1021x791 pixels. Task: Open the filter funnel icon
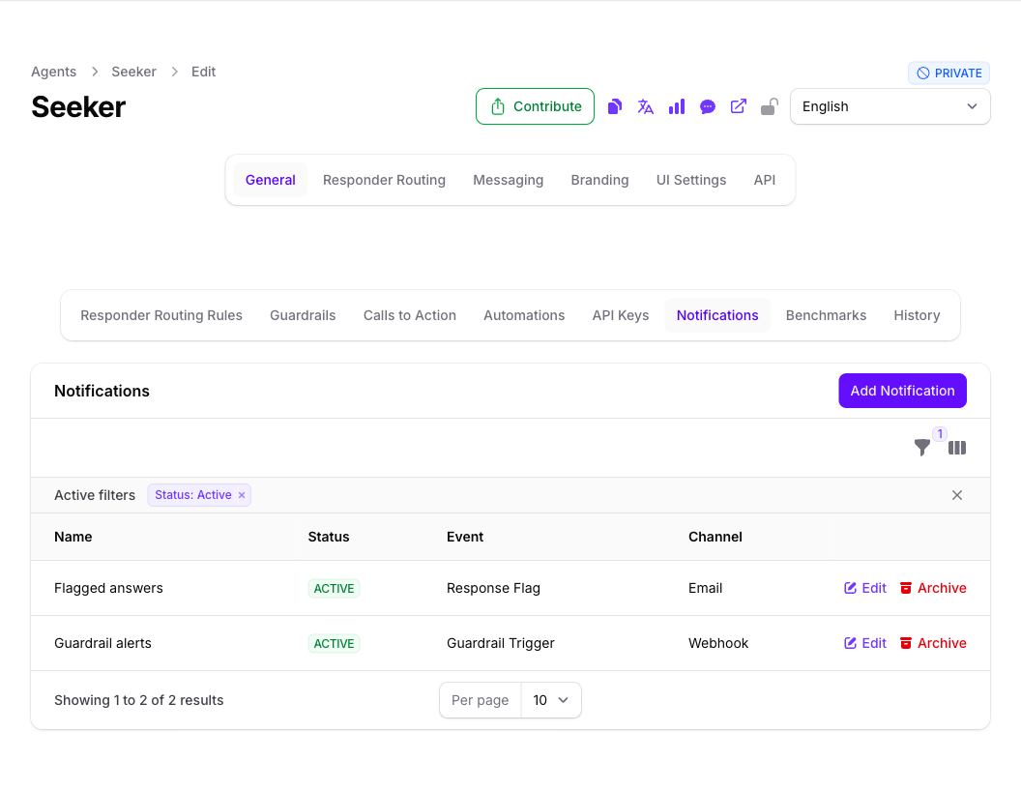pyautogui.click(x=922, y=448)
